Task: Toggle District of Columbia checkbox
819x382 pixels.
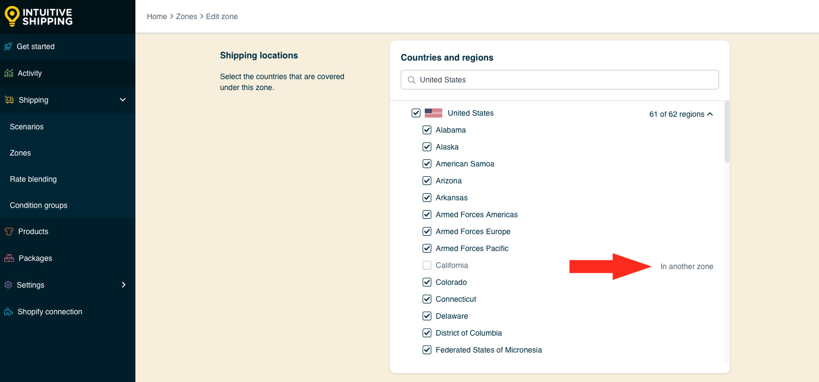Action: 427,333
